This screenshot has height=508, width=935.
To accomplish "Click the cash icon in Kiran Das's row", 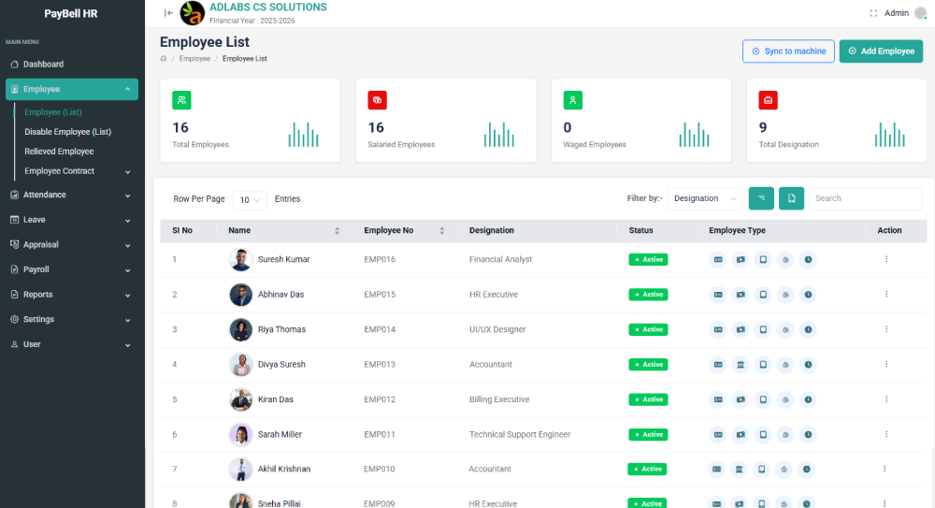I will tap(741, 399).
